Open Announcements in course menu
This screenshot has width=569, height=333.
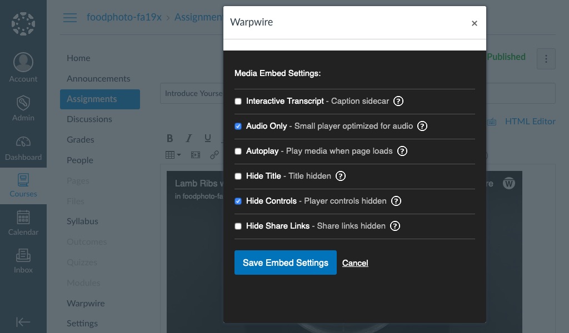tap(98, 79)
